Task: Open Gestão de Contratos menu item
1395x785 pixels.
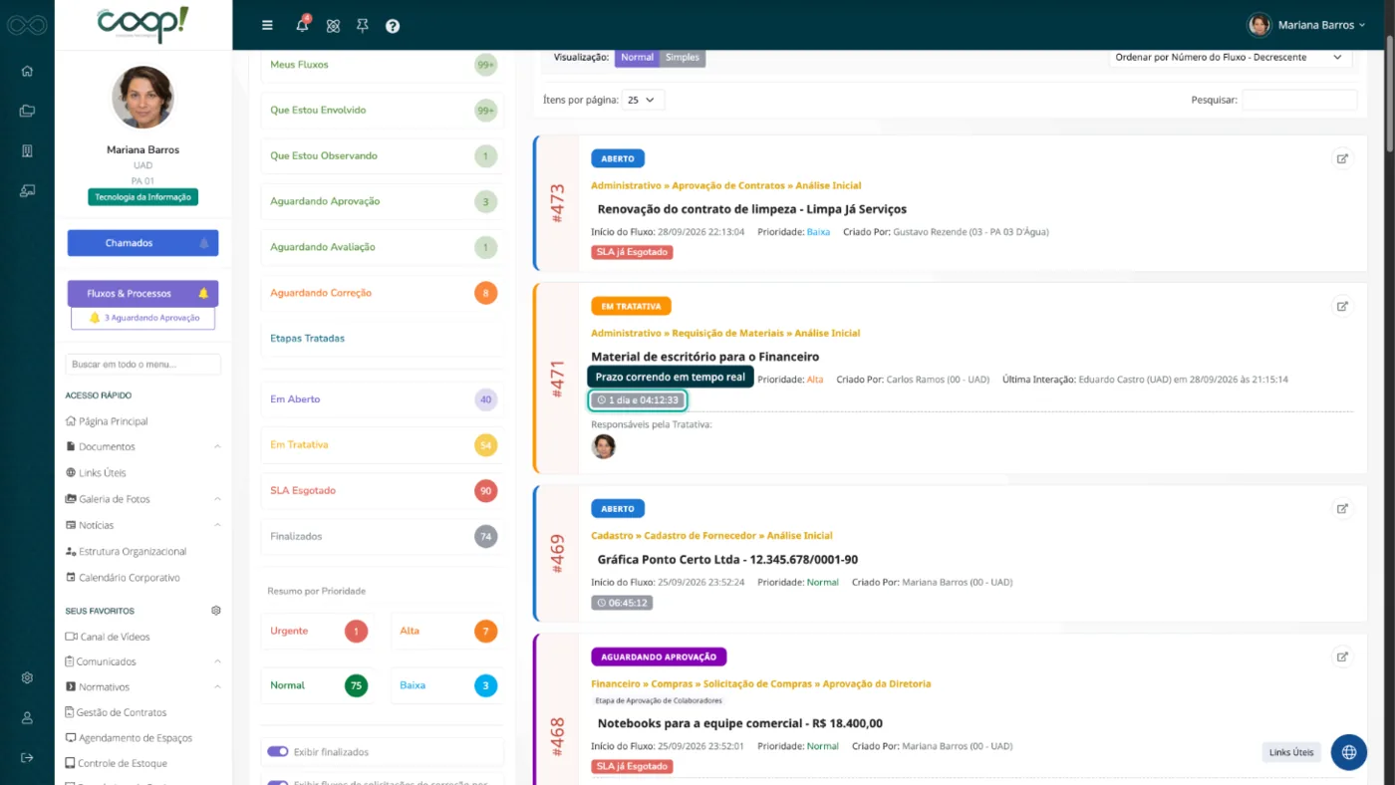Action: 116,712
